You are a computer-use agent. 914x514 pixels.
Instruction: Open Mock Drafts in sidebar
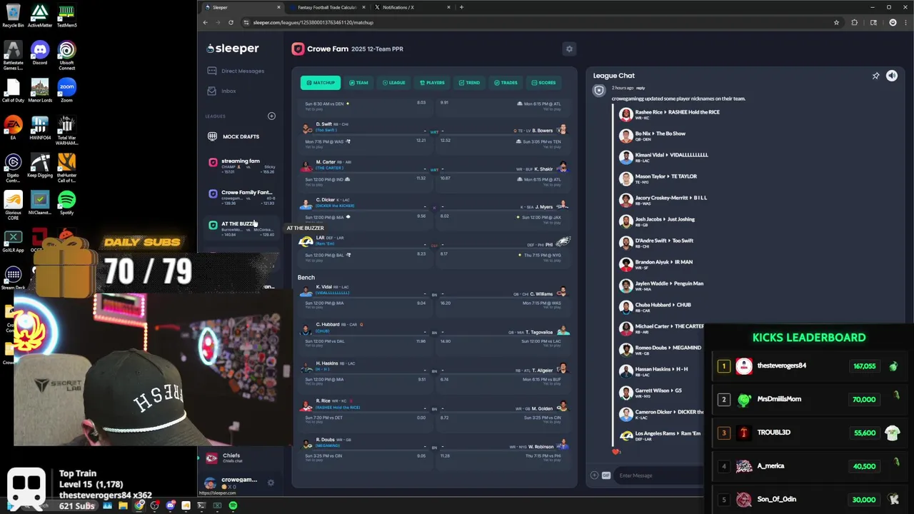pos(233,136)
